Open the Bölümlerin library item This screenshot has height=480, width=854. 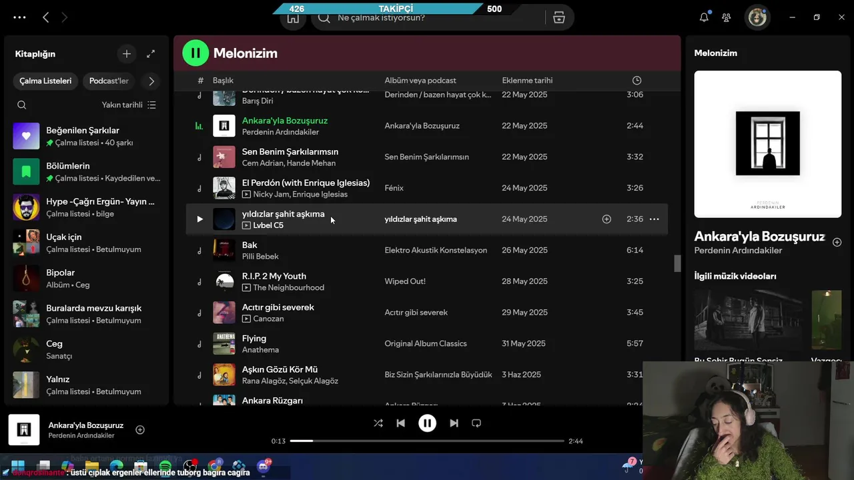(87, 171)
